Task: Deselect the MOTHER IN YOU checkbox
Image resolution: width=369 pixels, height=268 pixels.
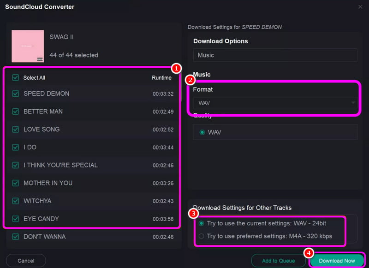Action: coord(16,183)
